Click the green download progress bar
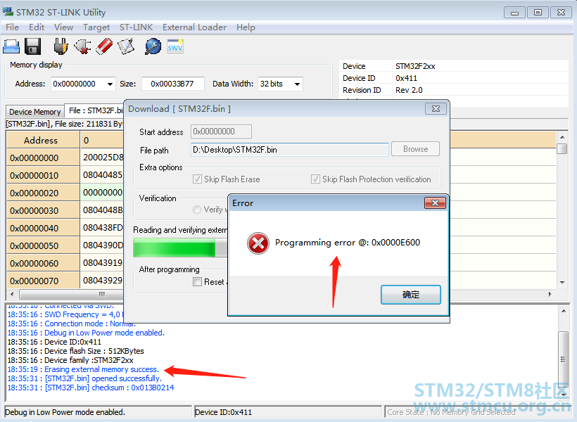This screenshot has height=422, width=577. pyautogui.click(x=174, y=248)
